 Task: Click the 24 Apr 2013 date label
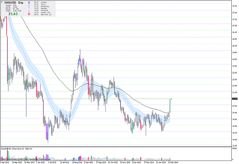17,162
